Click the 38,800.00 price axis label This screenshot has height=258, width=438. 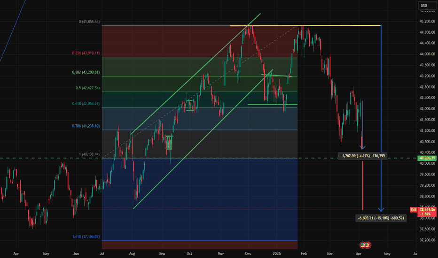coord(427,197)
